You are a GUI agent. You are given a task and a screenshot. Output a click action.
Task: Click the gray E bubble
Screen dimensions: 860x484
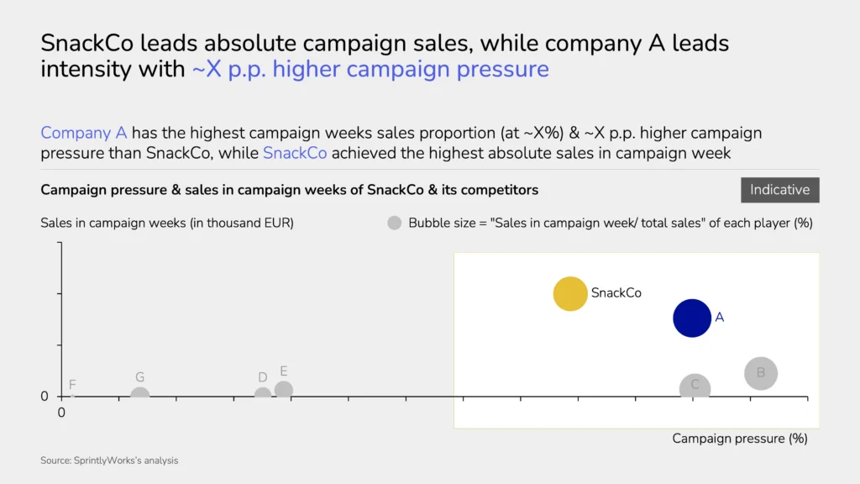[284, 389]
